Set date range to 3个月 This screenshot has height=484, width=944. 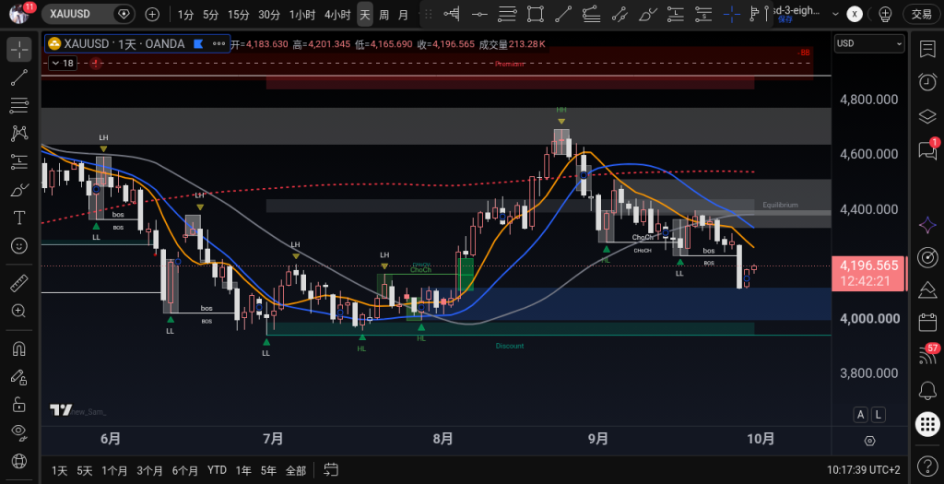point(150,470)
